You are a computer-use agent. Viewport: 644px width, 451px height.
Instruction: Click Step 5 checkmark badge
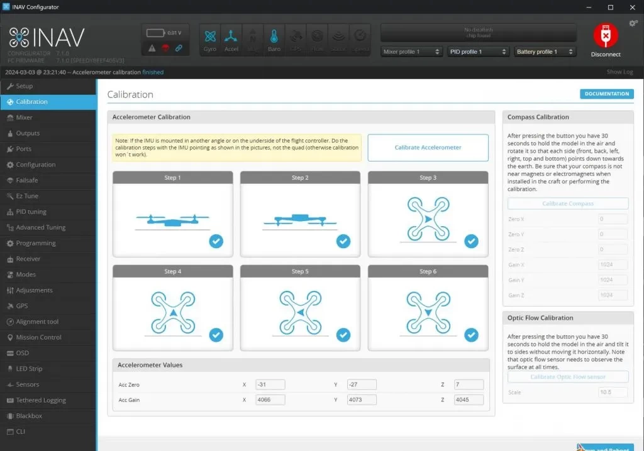pos(343,335)
